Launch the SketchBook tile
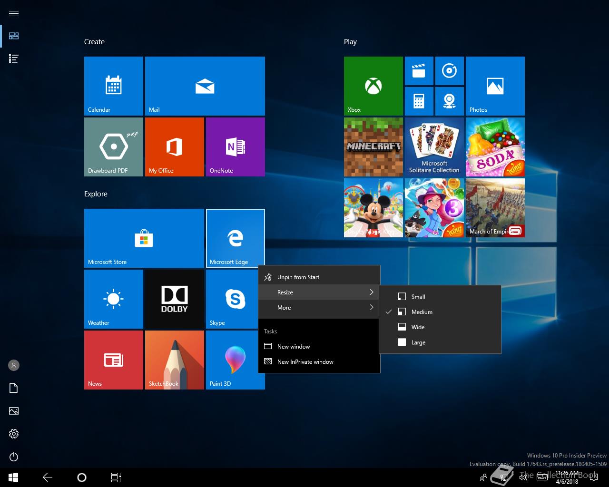The width and height of the screenshot is (609, 487). coord(175,360)
